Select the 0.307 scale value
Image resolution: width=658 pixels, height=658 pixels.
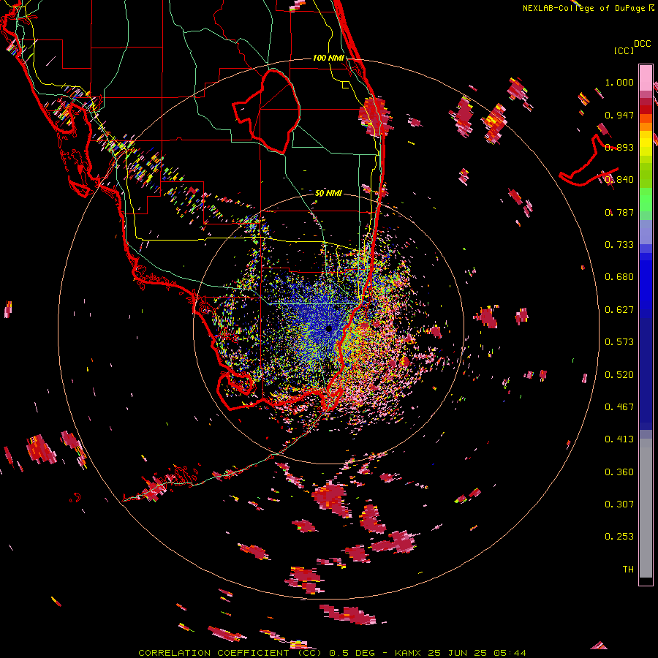tap(619, 504)
